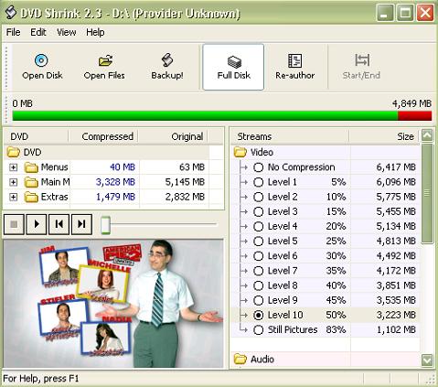This screenshot has height=387, width=438.
Task: Select the root DVD folder icon
Action: point(14,152)
